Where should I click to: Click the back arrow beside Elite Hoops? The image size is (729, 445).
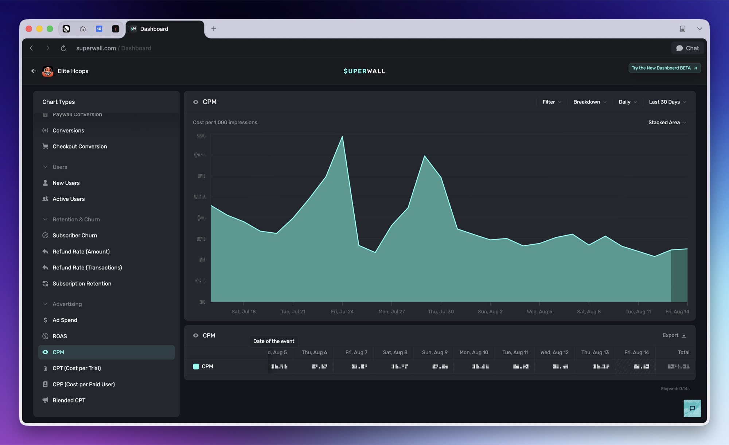[x=34, y=71]
